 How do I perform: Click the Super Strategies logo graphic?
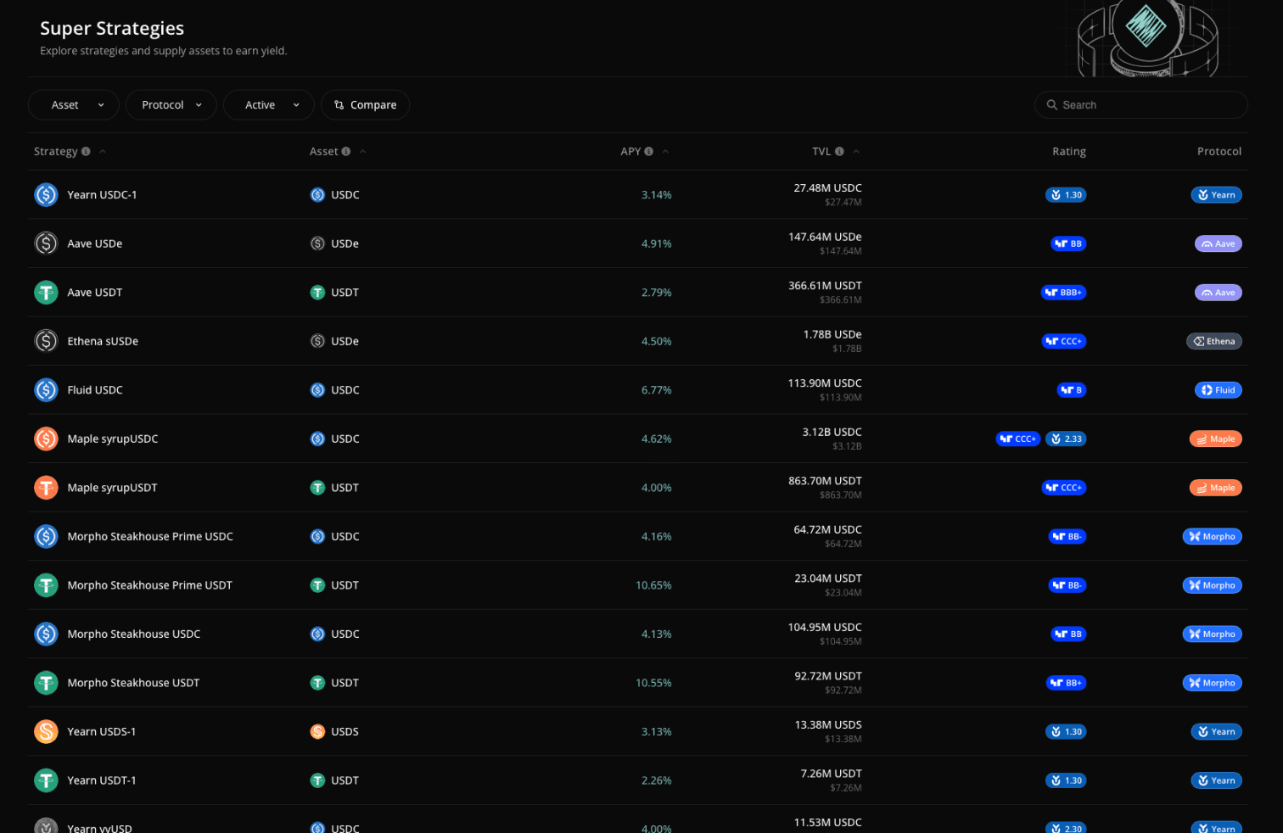click(1147, 37)
